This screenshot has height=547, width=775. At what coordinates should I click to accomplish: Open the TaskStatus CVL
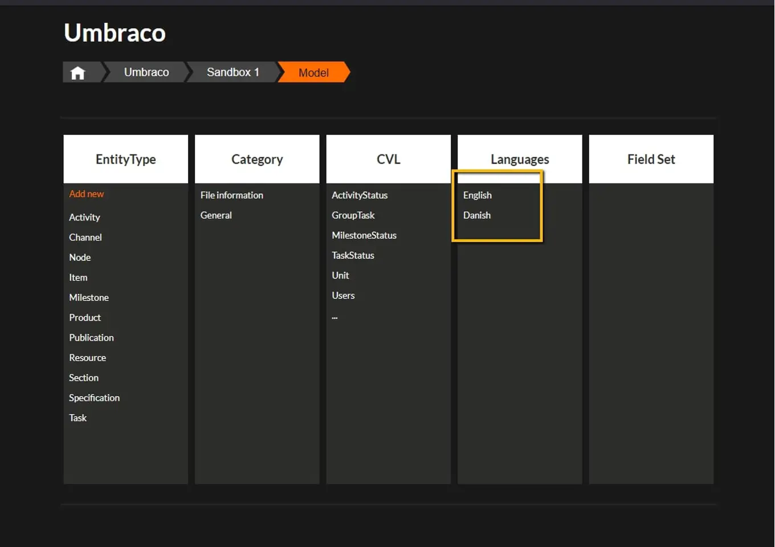(353, 255)
